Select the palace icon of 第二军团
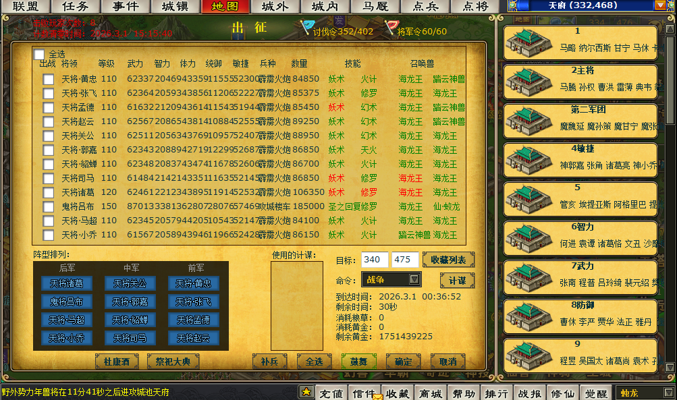 529,121
